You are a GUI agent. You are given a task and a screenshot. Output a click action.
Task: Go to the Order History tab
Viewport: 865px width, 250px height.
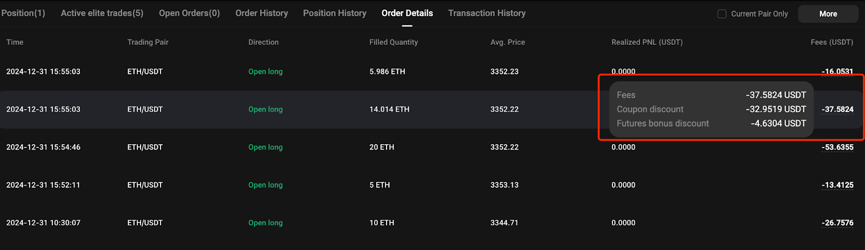pyautogui.click(x=262, y=13)
